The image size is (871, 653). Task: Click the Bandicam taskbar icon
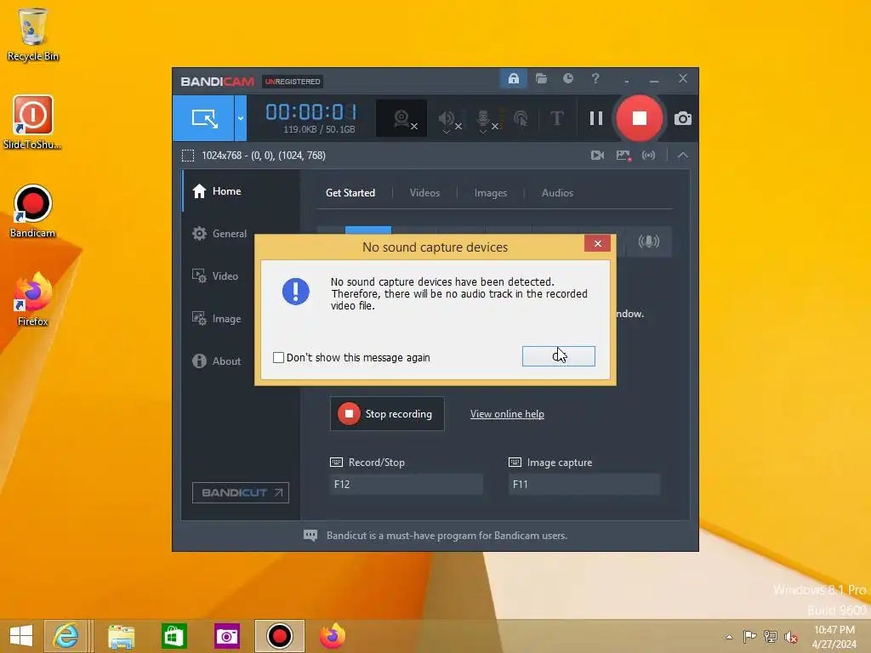279,636
